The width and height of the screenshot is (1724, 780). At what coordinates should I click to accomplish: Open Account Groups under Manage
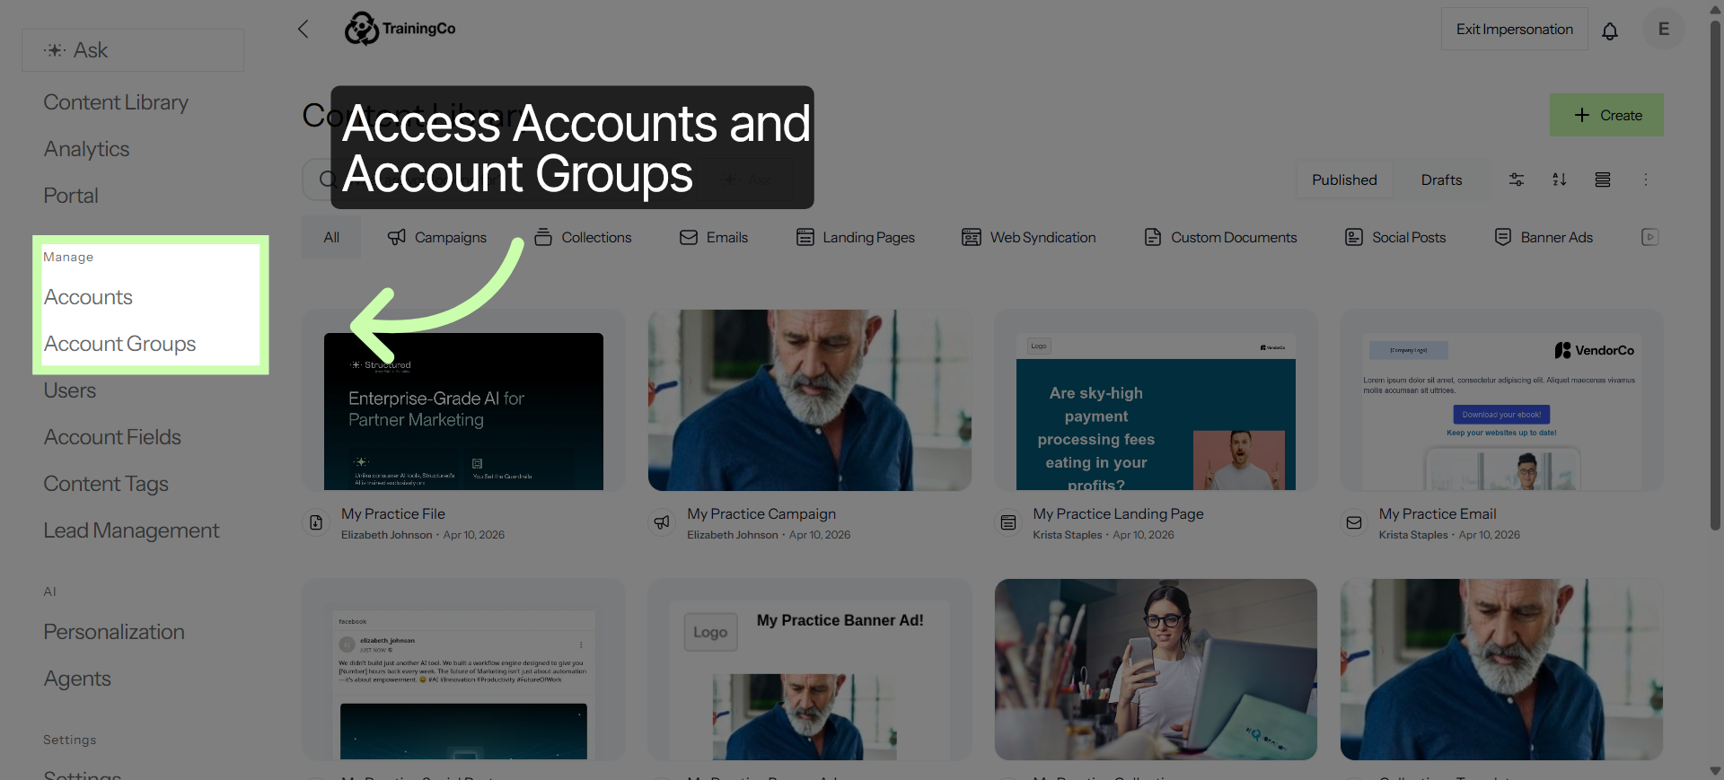click(x=119, y=344)
